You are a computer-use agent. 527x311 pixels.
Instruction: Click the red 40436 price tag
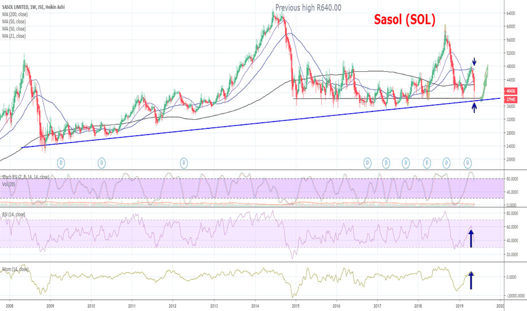point(511,91)
